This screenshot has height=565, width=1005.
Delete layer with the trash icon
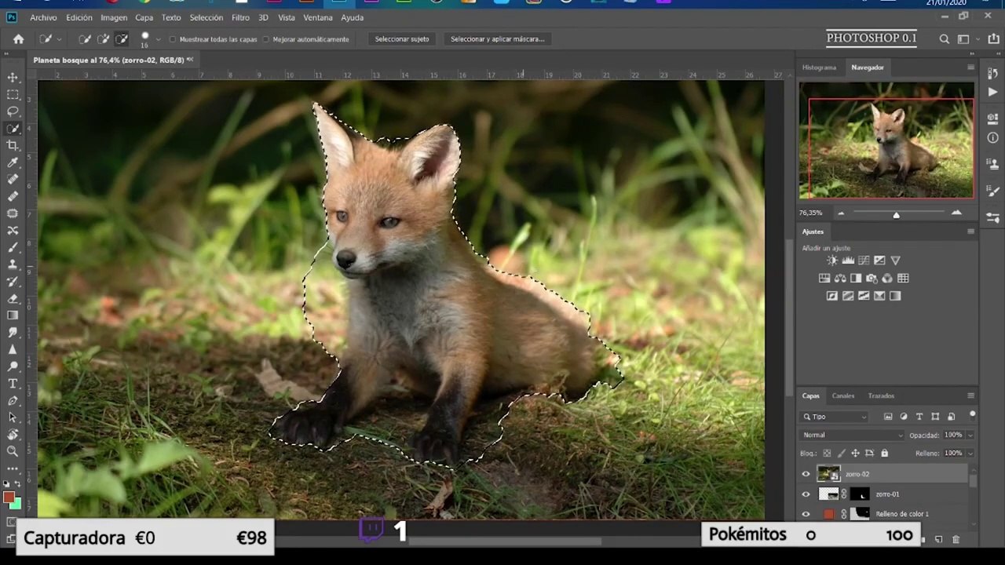(x=956, y=539)
